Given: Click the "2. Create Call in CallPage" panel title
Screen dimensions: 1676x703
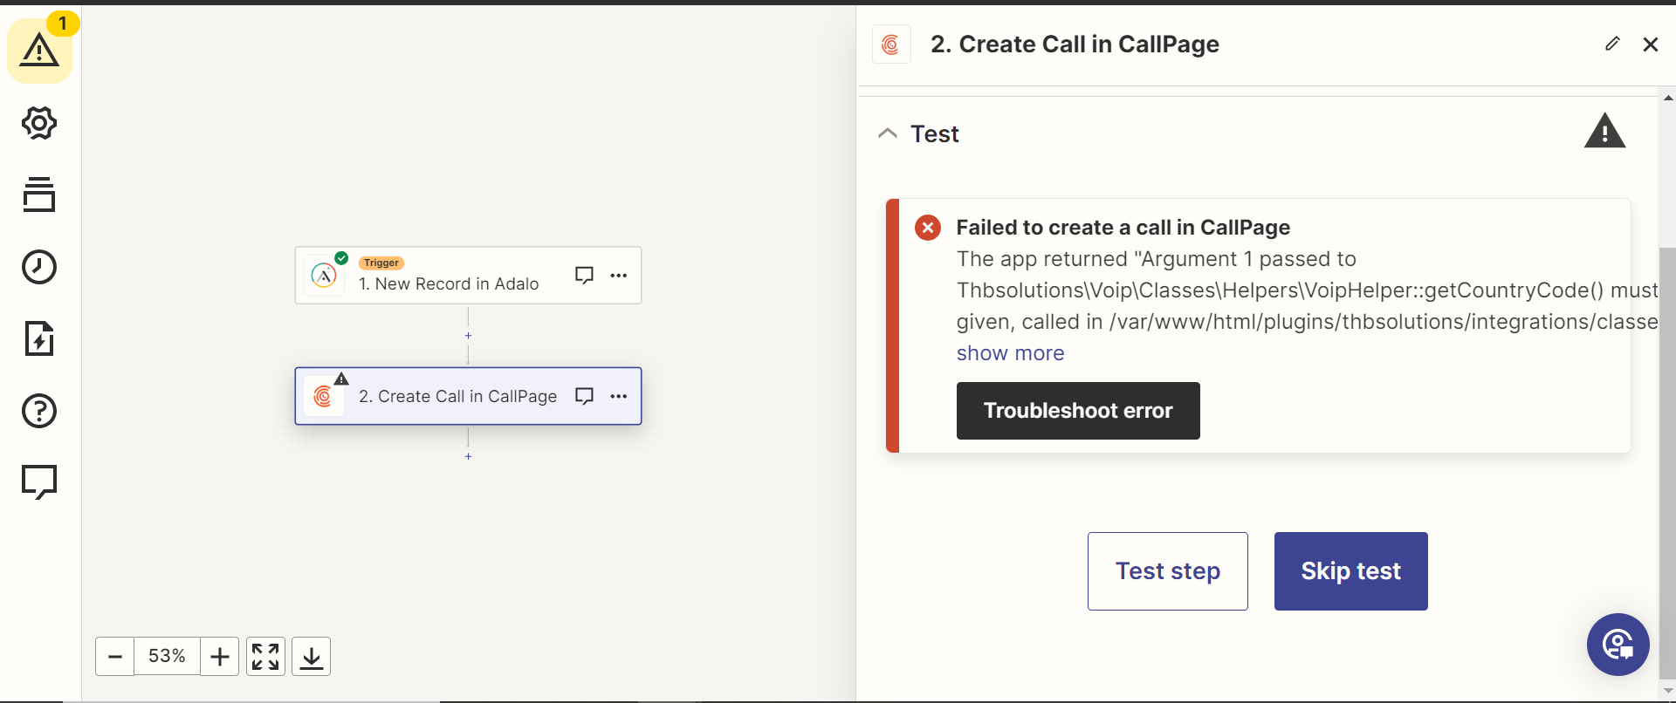Looking at the screenshot, I should [x=1075, y=44].
